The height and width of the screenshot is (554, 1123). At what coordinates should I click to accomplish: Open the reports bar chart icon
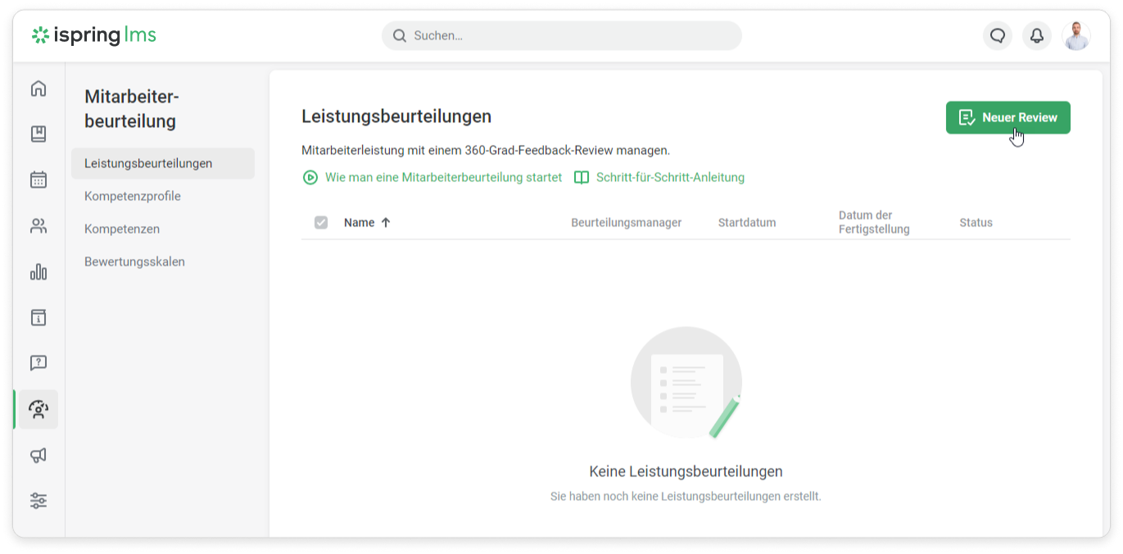38,272
